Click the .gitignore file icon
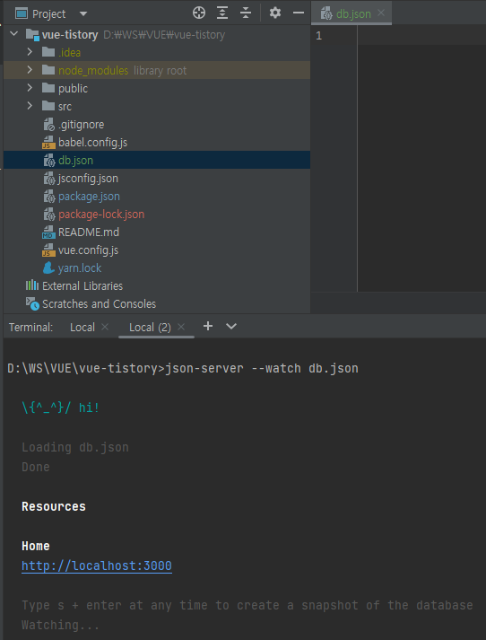Image resolution: width=486 pixels, height=640 pixels. click(49, 125)
